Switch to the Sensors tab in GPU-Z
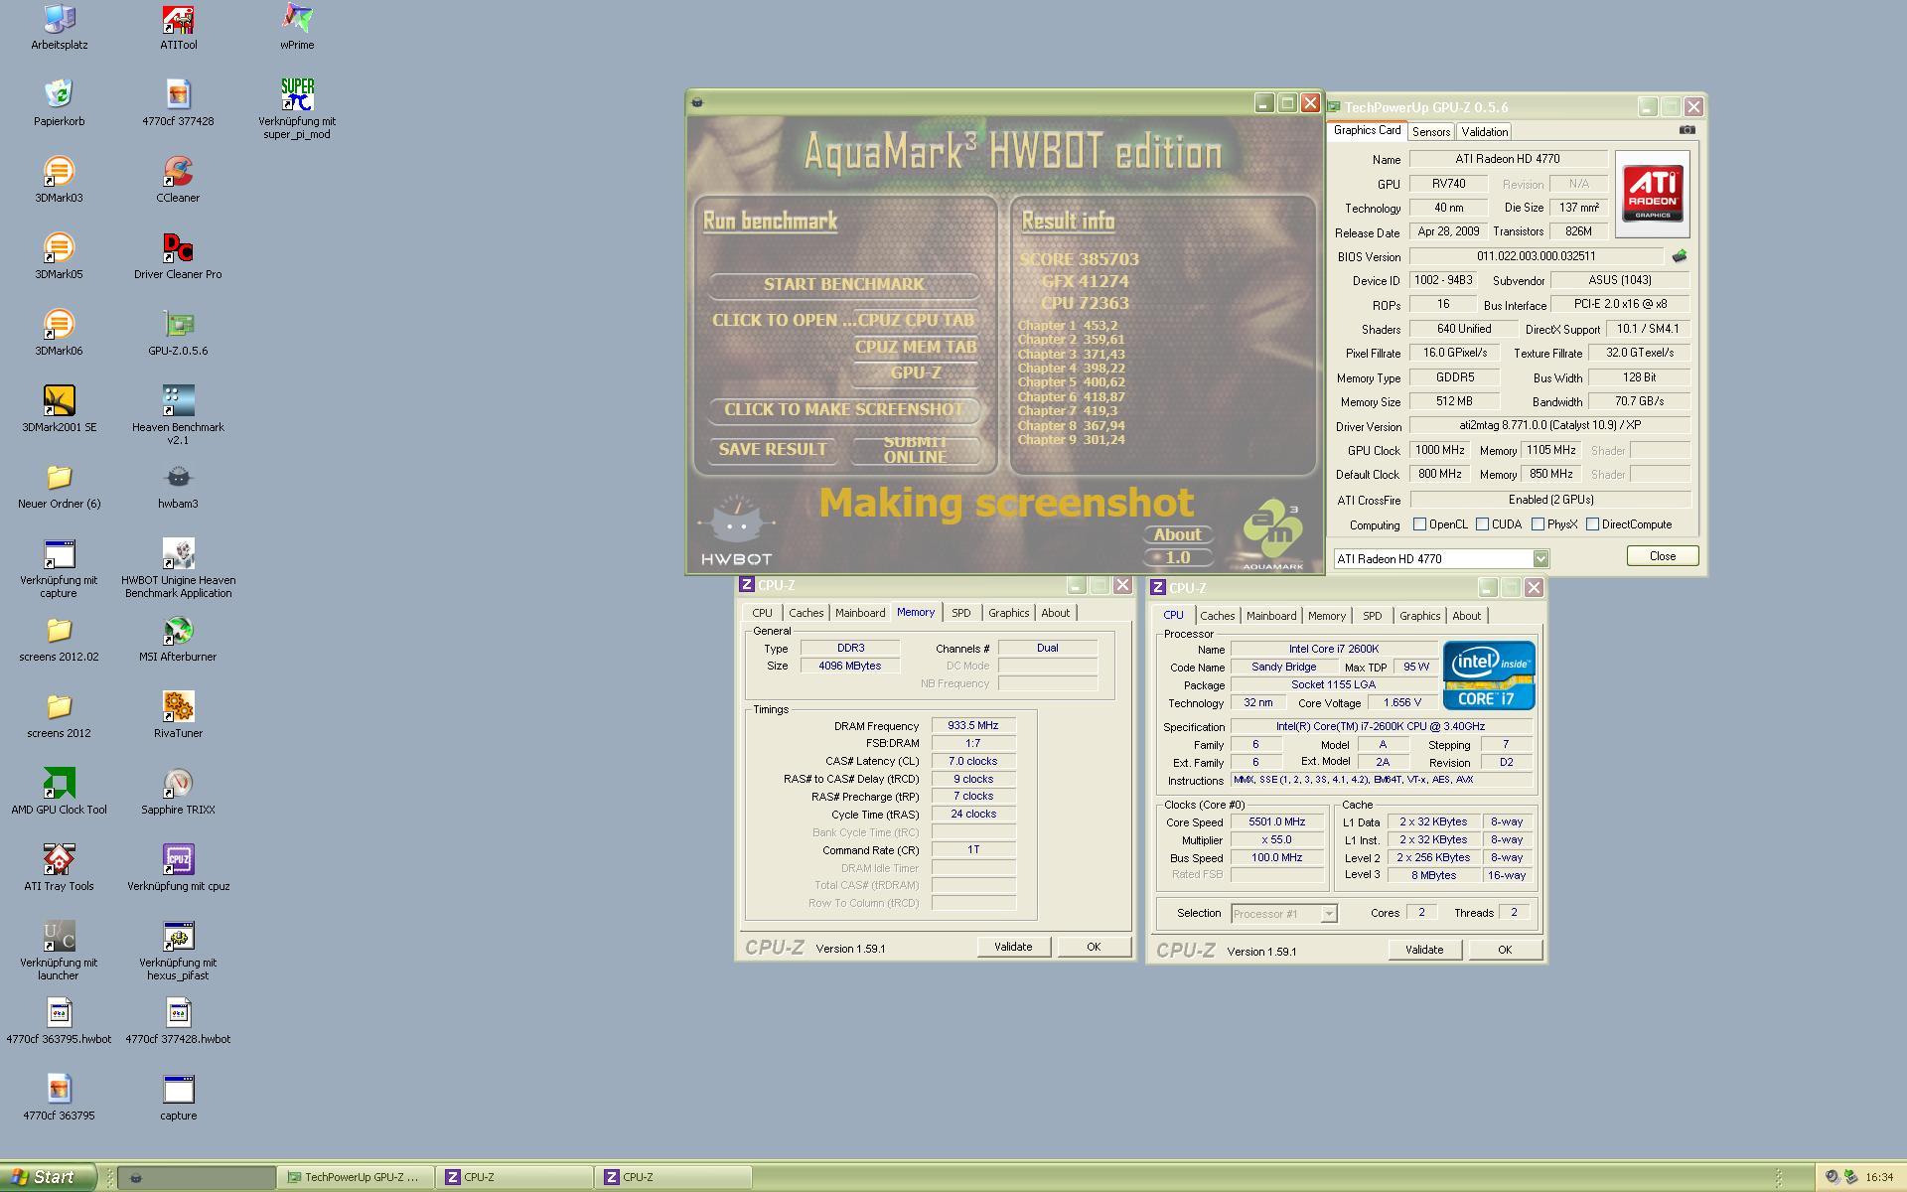The height and width of the screenshot is (1192, 1907). pos(1431,132)
